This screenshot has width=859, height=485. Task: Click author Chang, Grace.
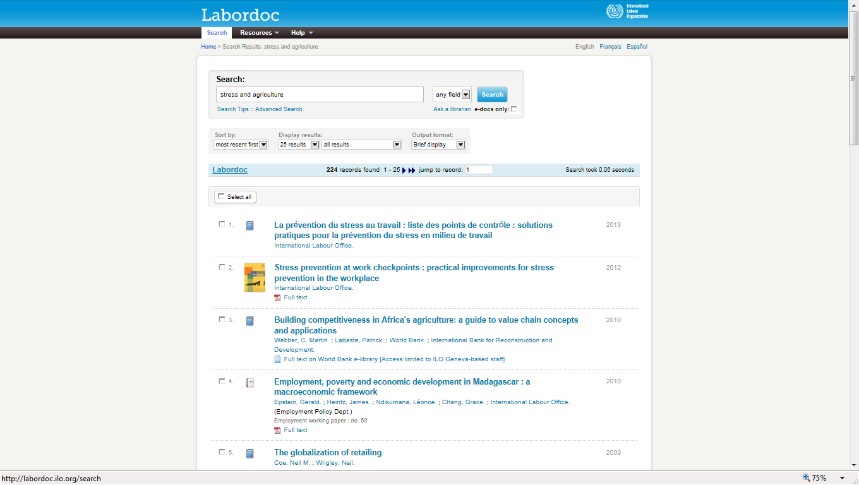(x=464, y=402)
